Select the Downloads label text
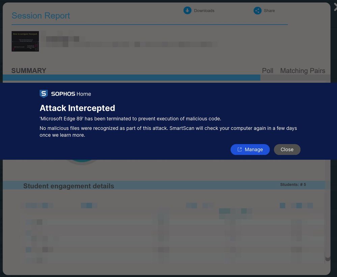The image size is (337, 277). tap(204, 10)
